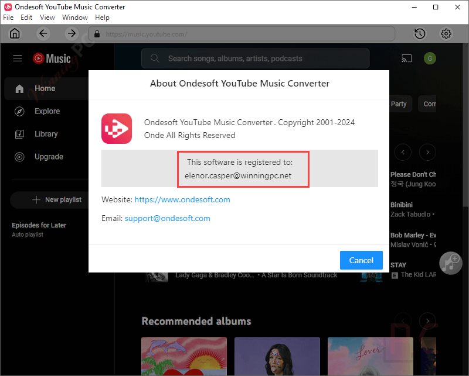The image size is (469, 376).
Task: Click the Home toolbar icon
Action: (14, 33)
